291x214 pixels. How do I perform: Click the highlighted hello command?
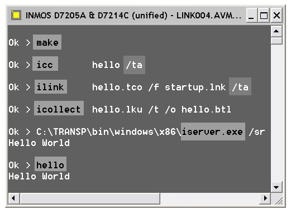[x=50, y=164]
